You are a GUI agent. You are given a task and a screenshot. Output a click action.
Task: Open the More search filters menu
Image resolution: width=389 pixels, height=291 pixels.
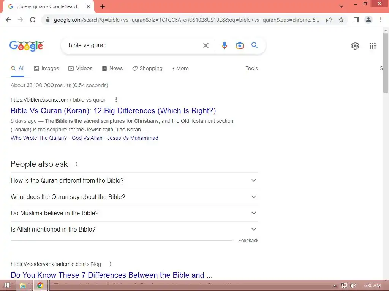pyautogui.click(x=180, y=69)
